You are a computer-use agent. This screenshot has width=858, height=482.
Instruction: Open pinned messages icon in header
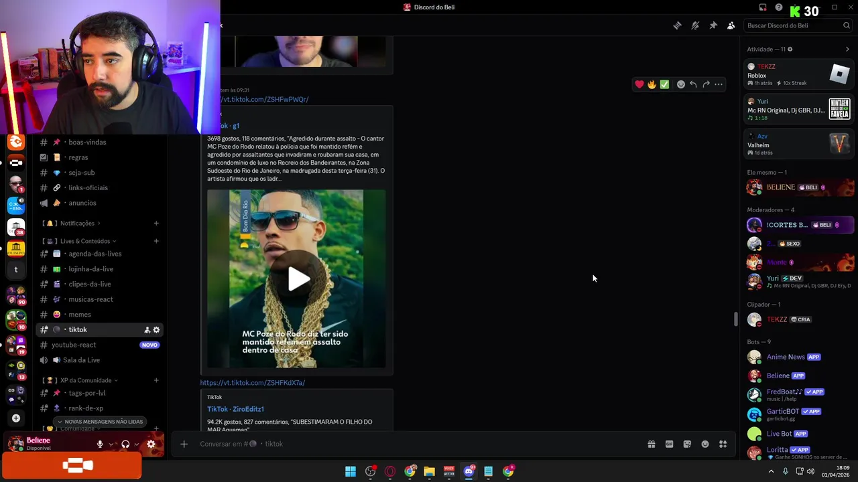(713, 25)
